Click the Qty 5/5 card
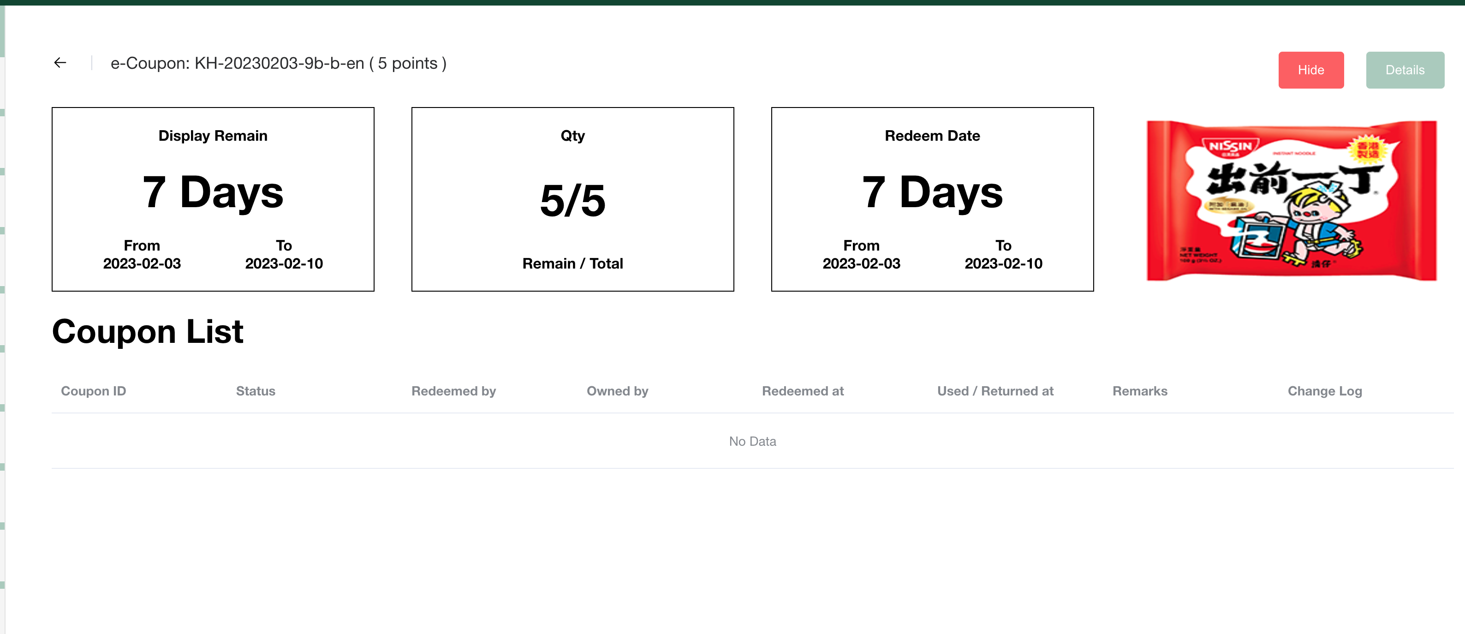This screenshot has width=1465, height=634. point(572,198)
